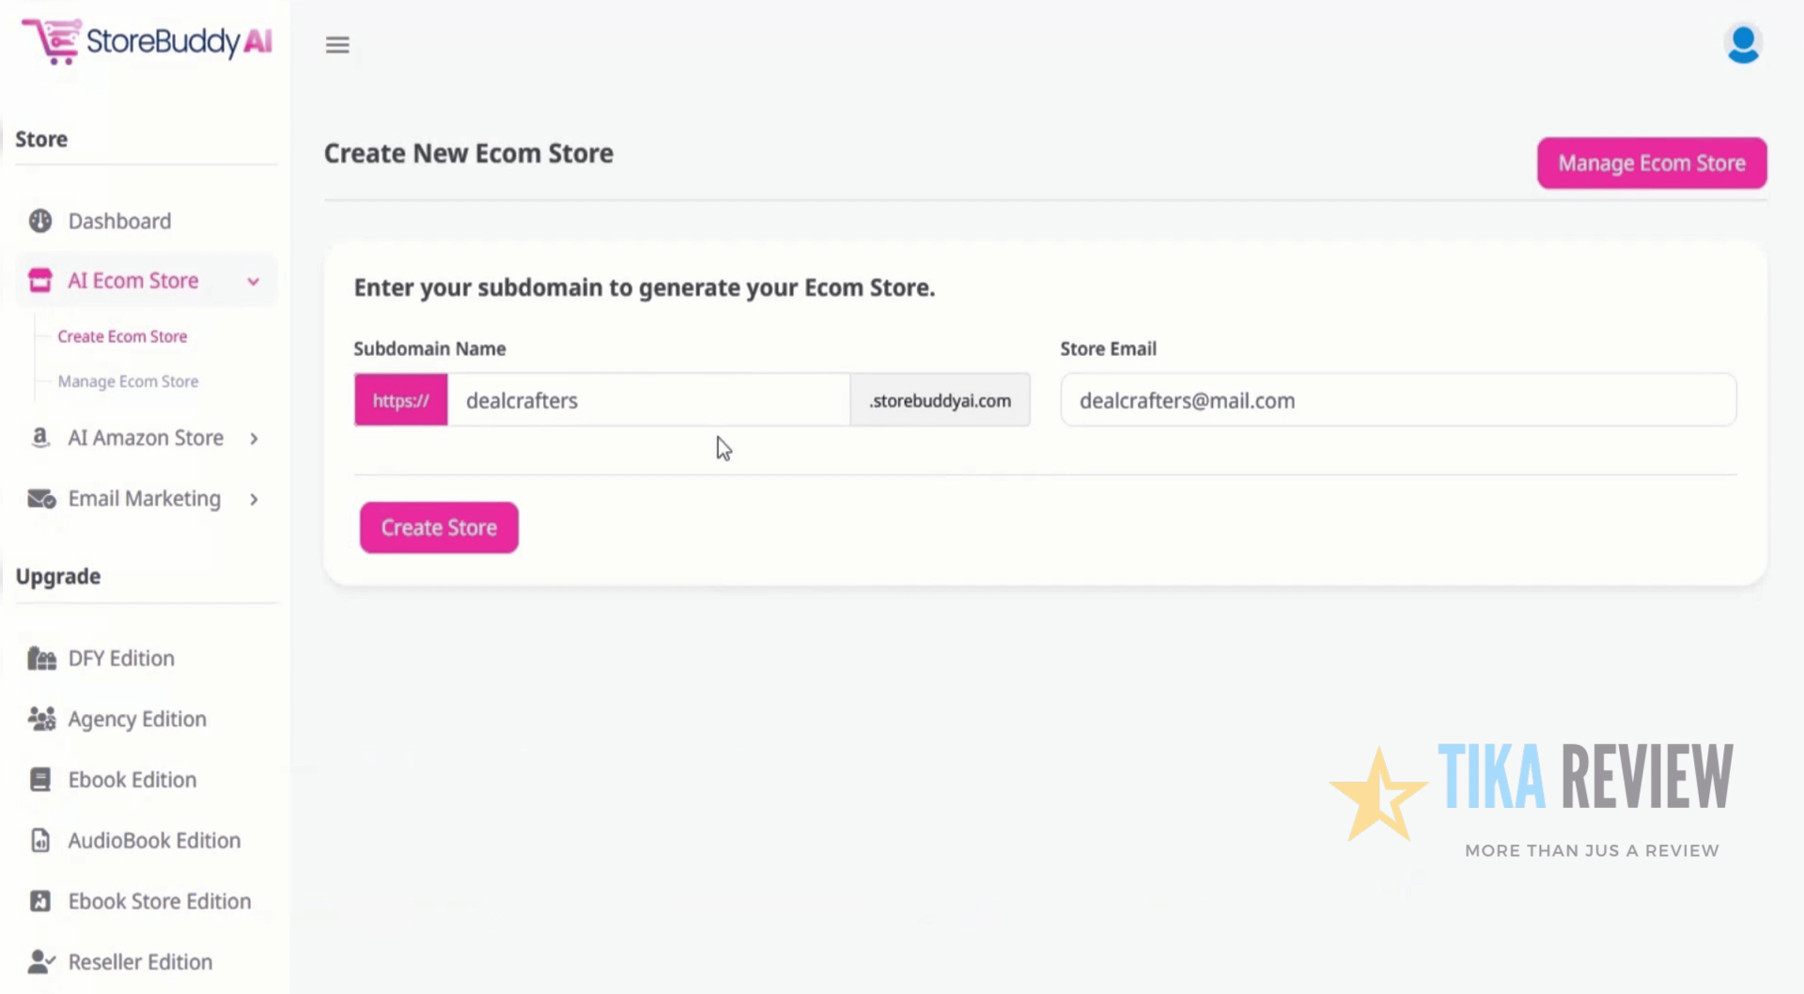Screen dimensions: 1804x994
Task: Open the Reseller Edition icon
Action: [39, 961]
